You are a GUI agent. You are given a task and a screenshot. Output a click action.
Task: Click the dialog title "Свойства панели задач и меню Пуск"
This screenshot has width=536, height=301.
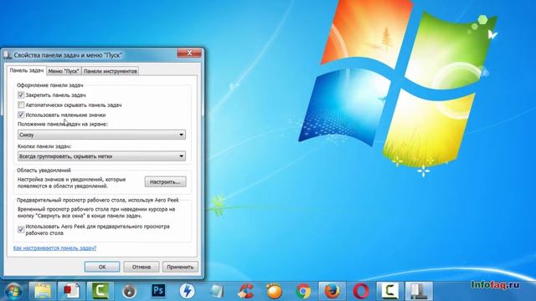(x=68, y=55)
